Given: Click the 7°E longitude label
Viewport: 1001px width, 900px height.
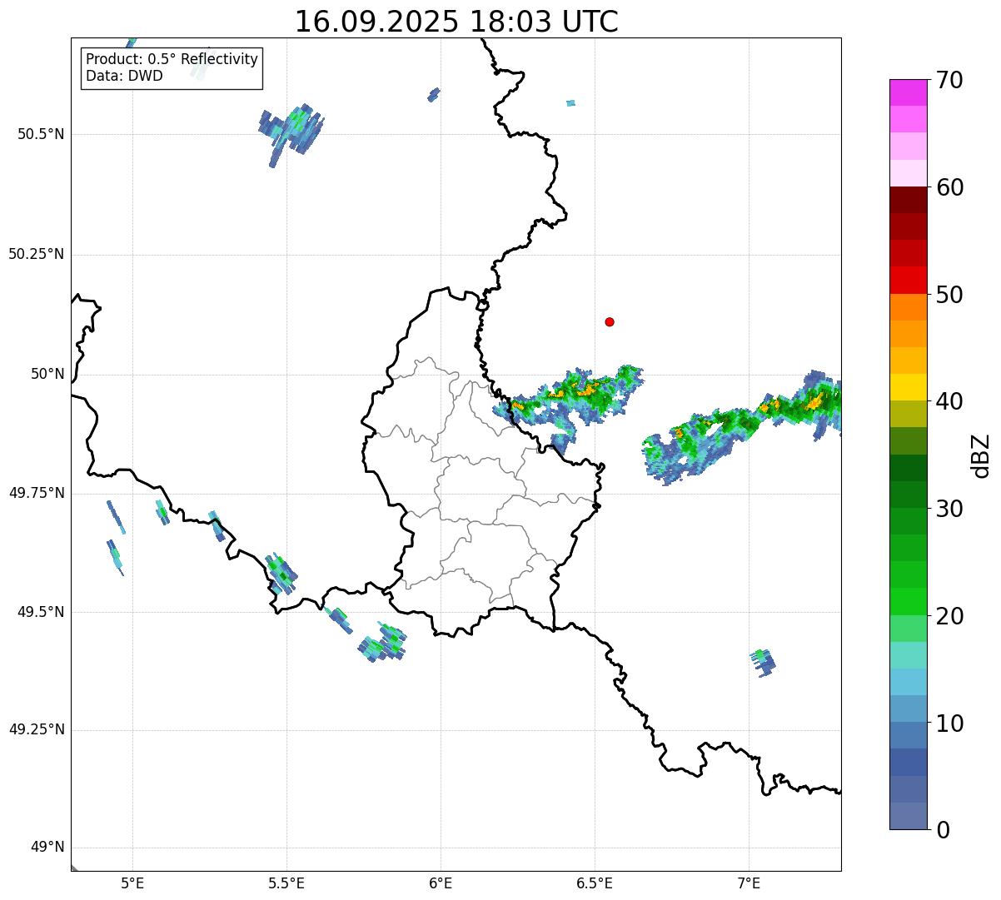Looking at the screenshot, I should pos(749,883).
